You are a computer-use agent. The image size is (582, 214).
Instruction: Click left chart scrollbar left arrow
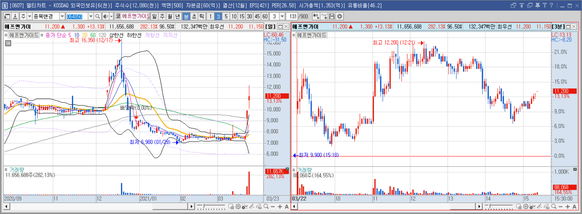[6, 206]
